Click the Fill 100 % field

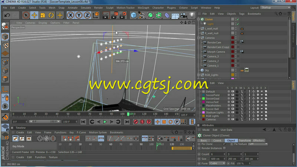click(x=243, y=163)
